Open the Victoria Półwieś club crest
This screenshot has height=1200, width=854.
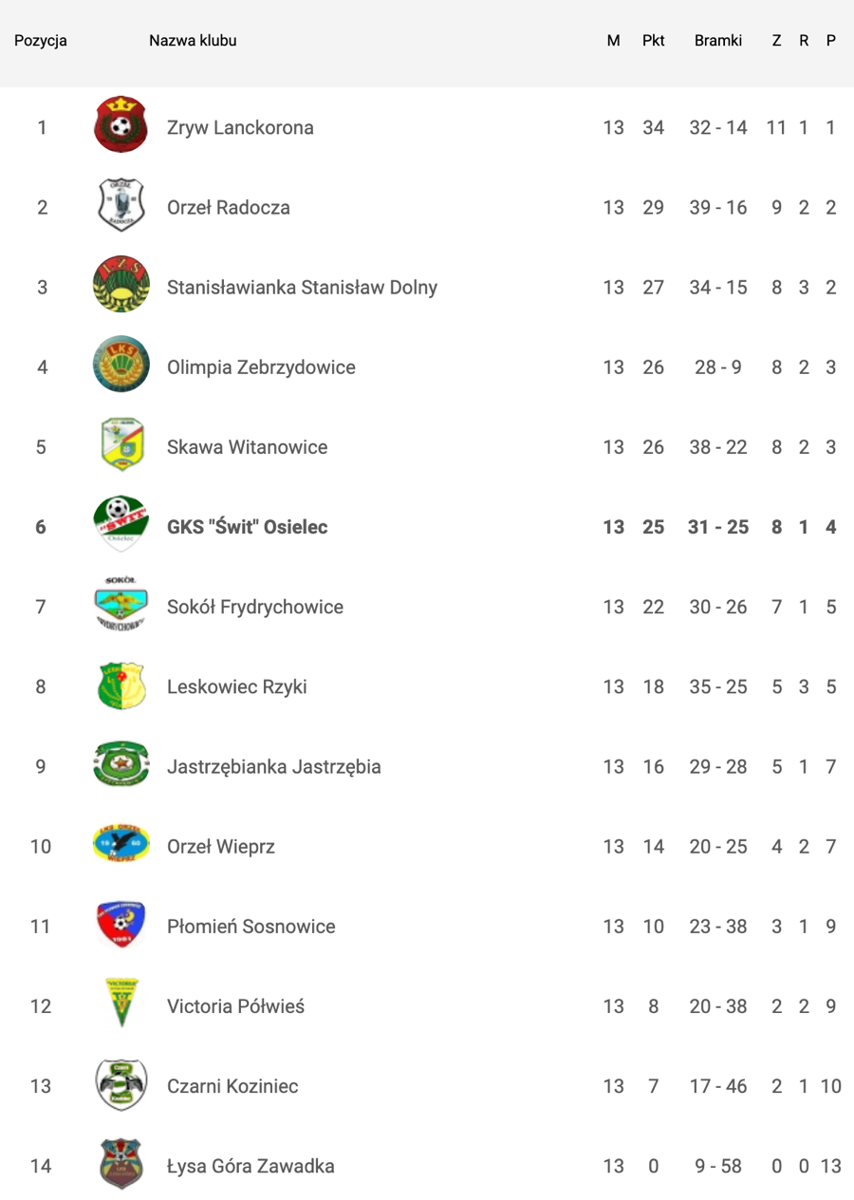[121, 1004]
